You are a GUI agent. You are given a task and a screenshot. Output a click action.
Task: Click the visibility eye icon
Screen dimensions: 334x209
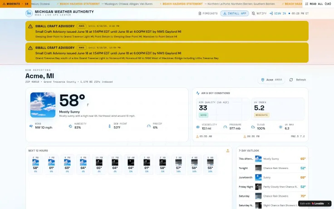point(198,127)
